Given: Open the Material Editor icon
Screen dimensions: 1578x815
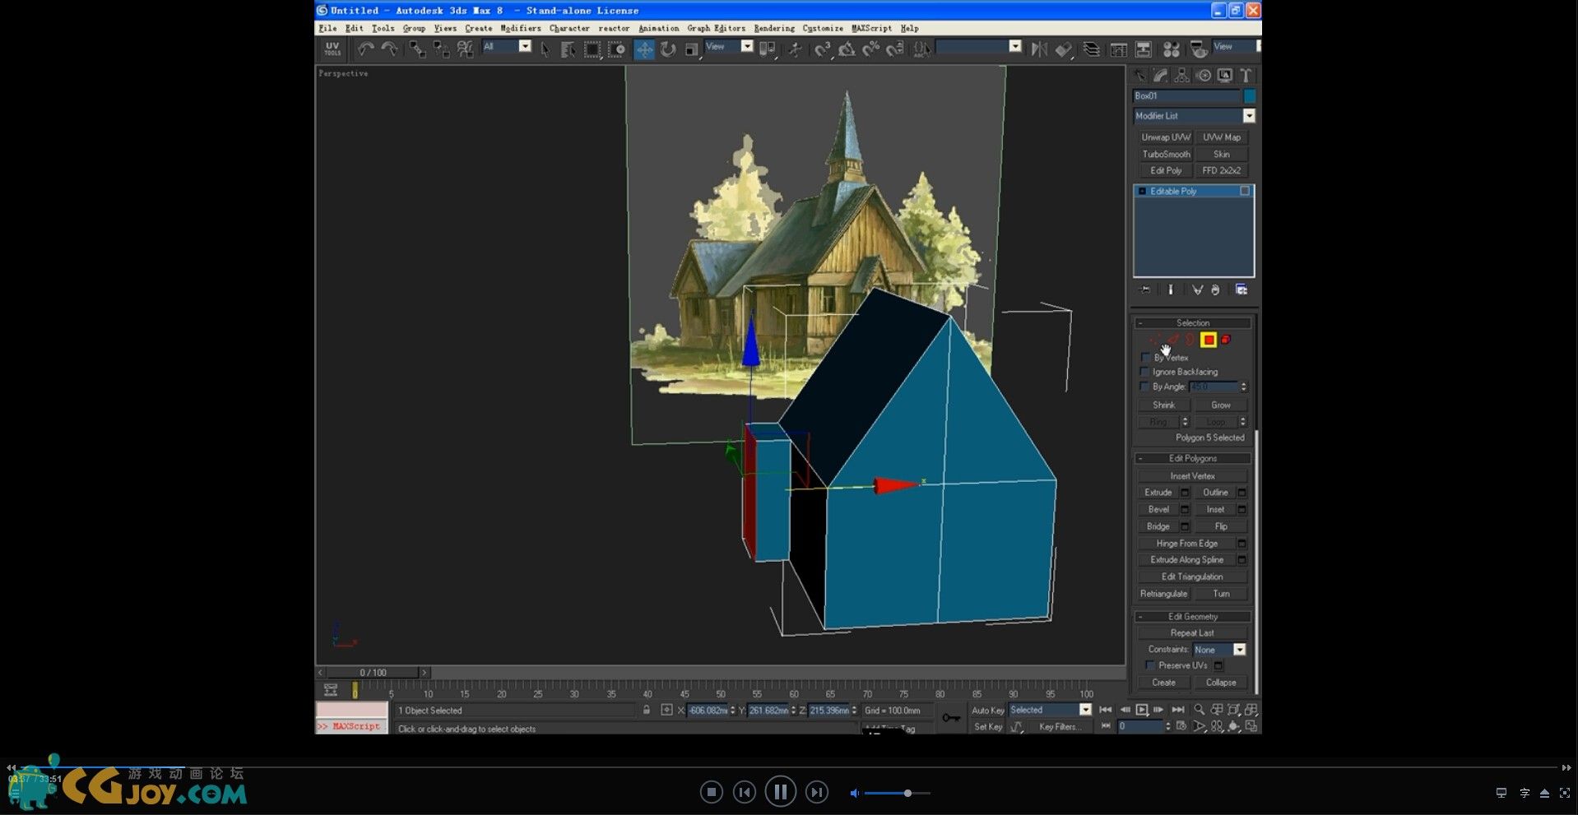Looking at the screenshot, I should [x=1172, y=49].
